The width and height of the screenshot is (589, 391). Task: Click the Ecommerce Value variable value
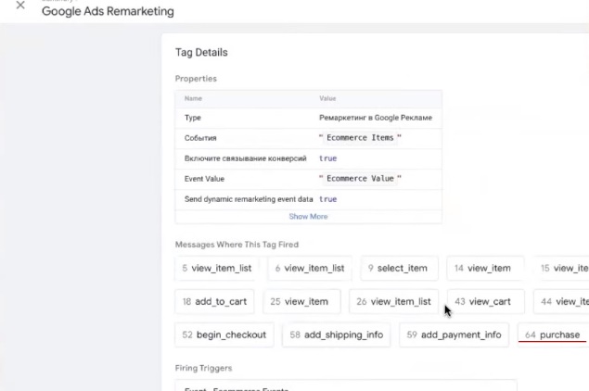360,178
